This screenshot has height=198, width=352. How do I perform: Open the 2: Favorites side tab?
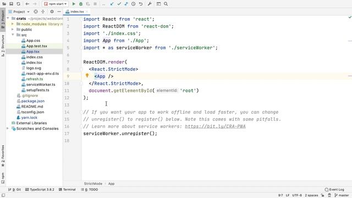(3, 156)
